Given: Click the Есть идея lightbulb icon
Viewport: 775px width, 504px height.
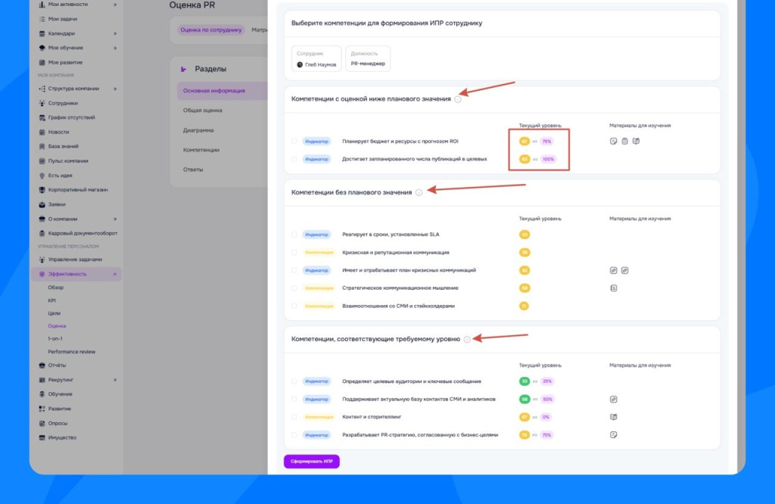Looking at the screenshot, I should pos(42,176).
